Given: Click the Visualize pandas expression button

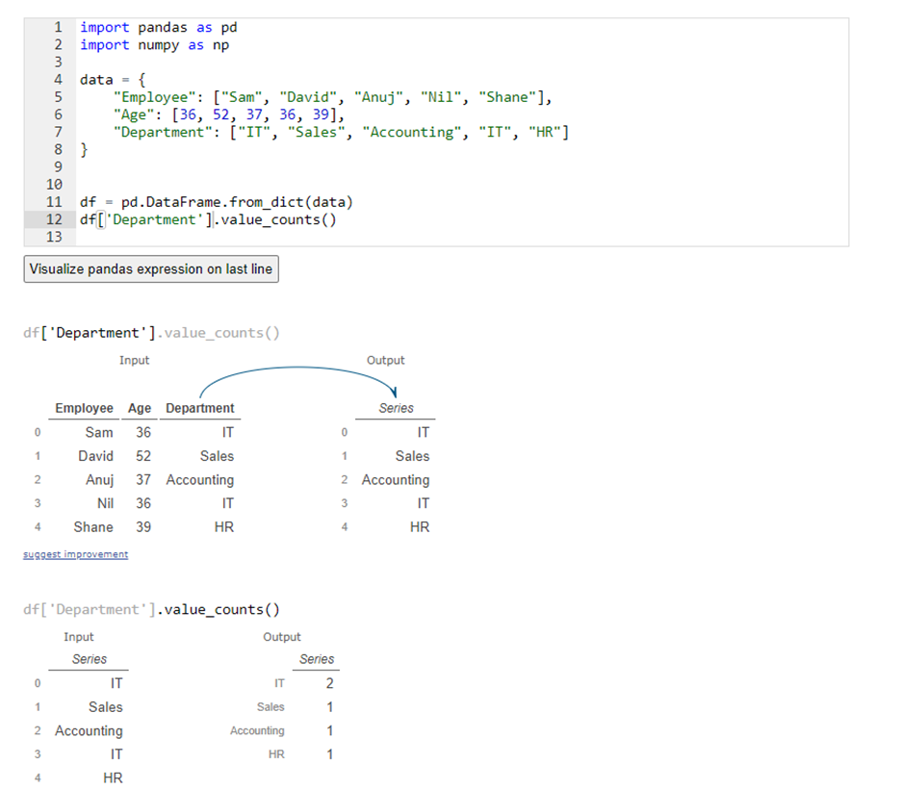Looking at the screenshot, I should pyautogui.click(x=151, y=269).
